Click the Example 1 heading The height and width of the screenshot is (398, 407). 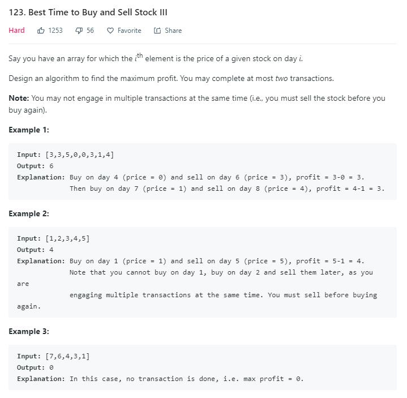pyautogui.click(x=29, y=130)
